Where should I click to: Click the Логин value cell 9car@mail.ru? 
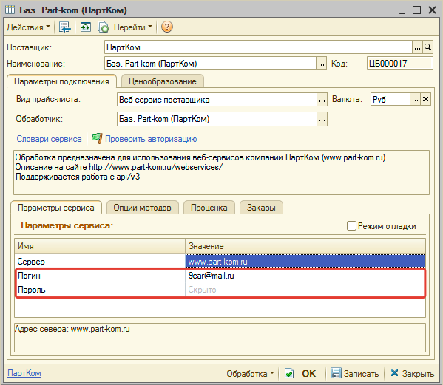pyautogui.click(x=305, y=276)
